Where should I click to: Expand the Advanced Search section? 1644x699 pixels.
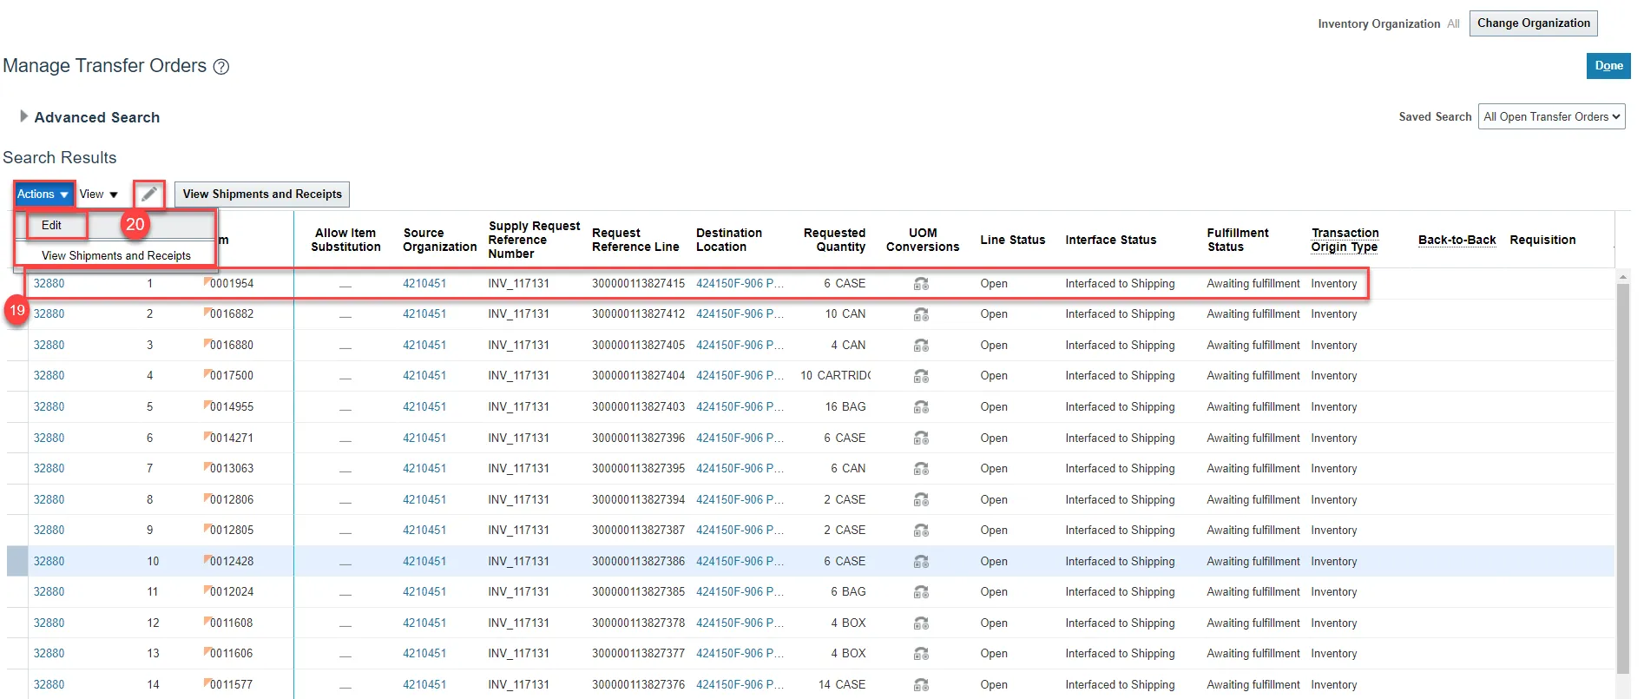[x=24, y=116]
